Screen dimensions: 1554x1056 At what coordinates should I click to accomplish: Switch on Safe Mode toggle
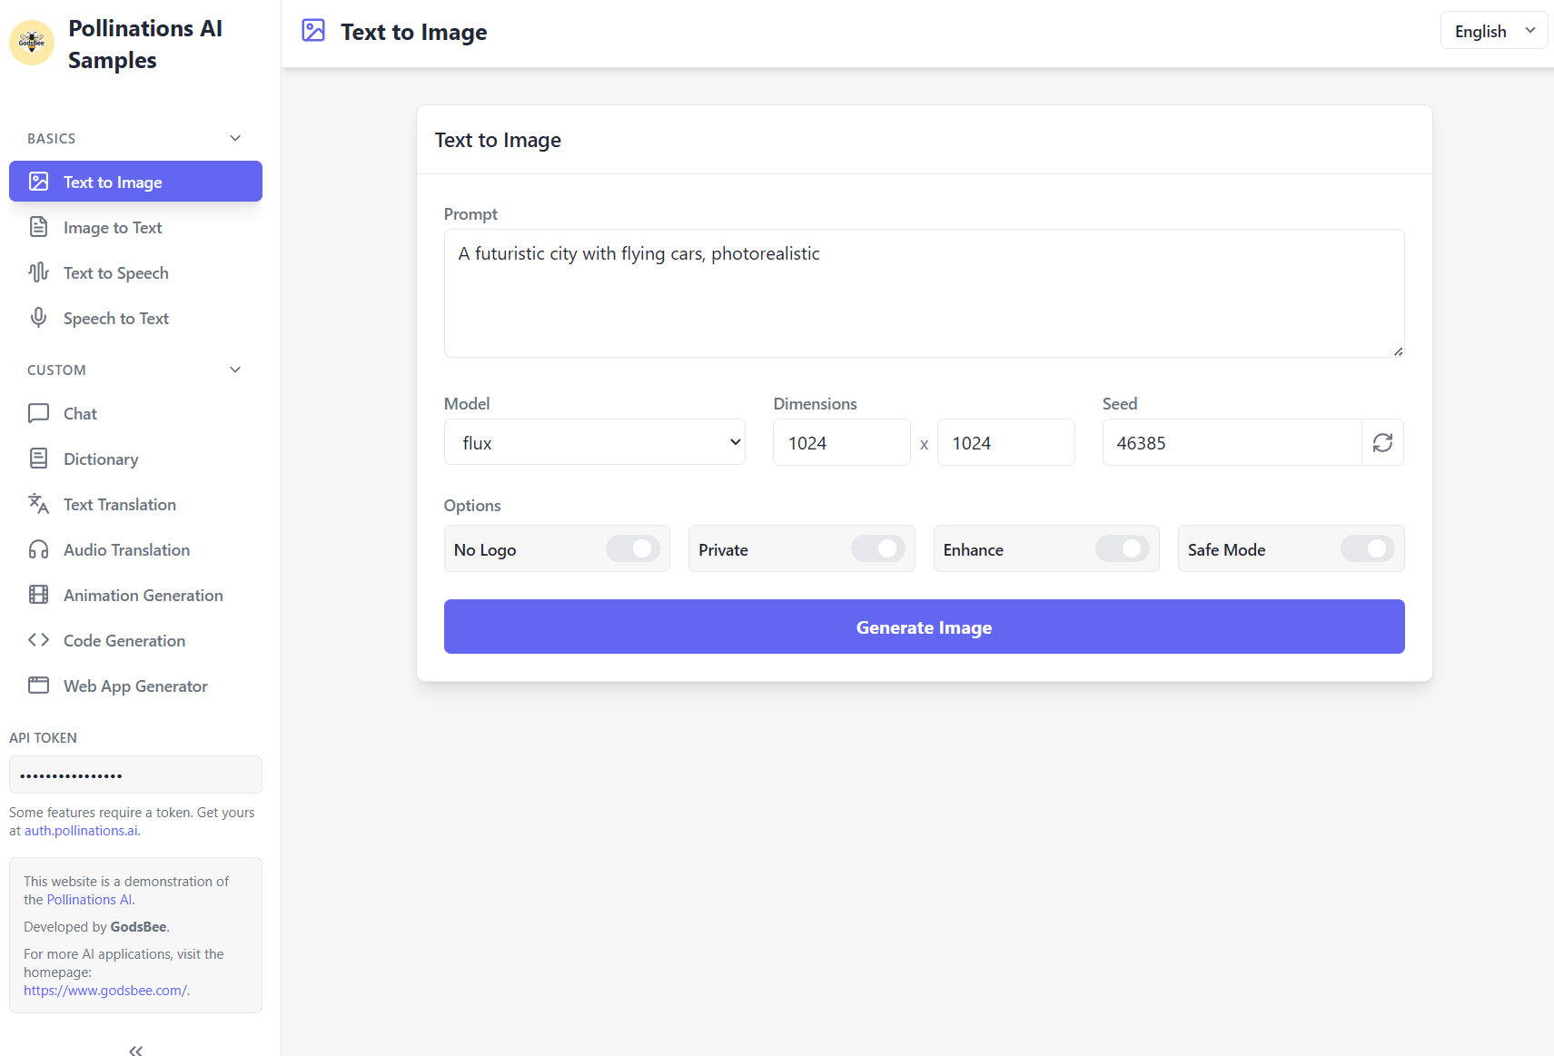(x=1368, y=548)
